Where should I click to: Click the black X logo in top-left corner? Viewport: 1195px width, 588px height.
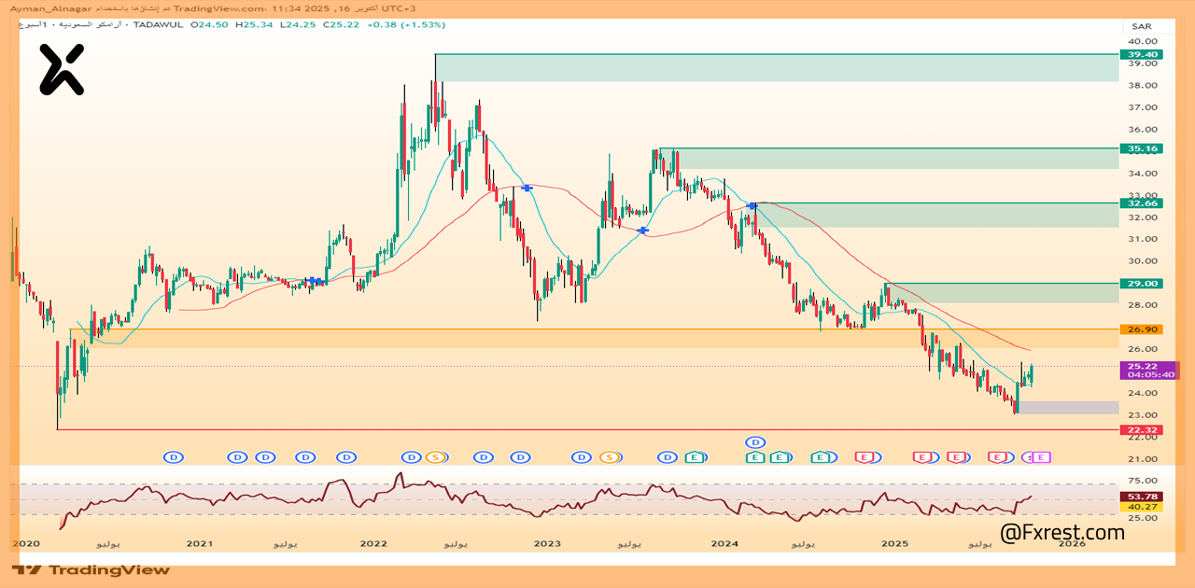point(62,70)
